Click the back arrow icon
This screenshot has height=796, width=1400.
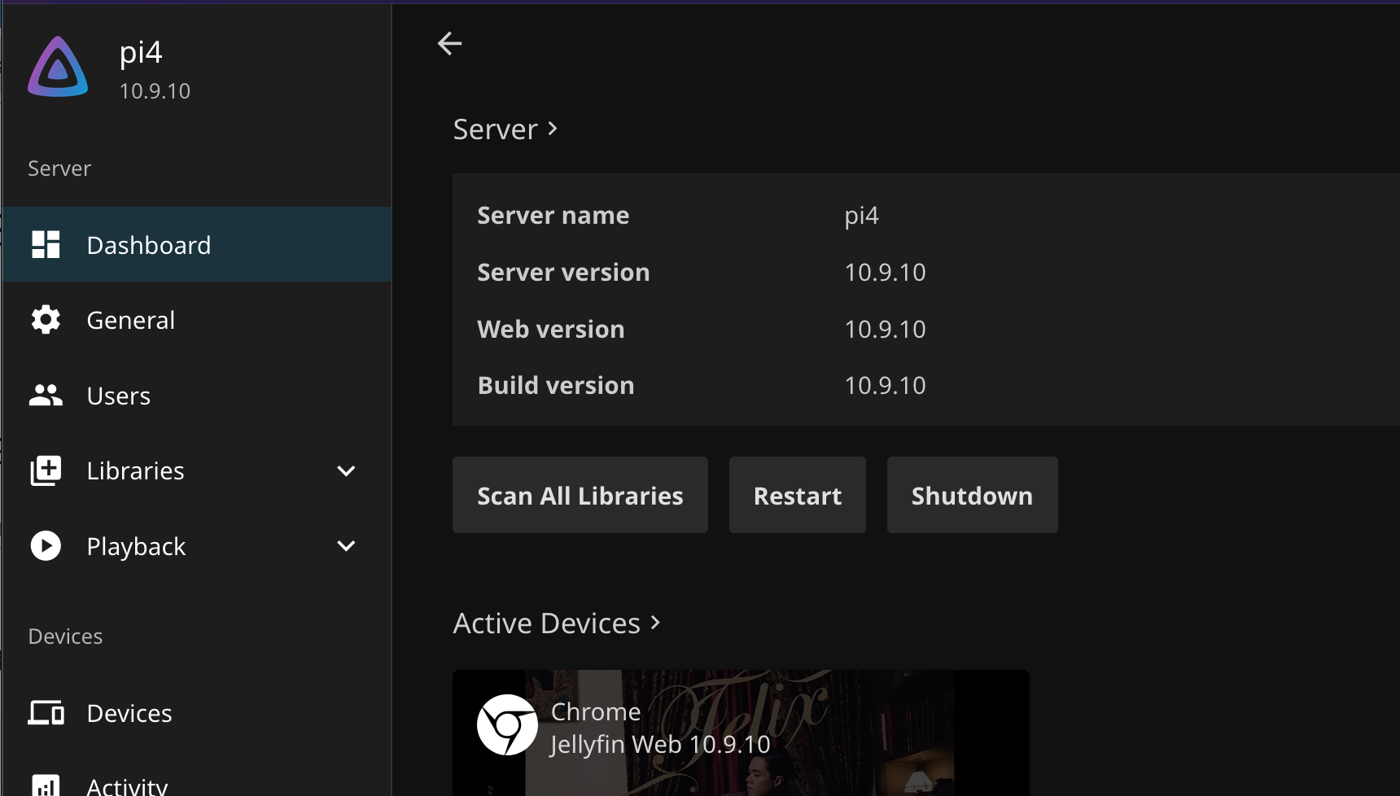[449, 43]
